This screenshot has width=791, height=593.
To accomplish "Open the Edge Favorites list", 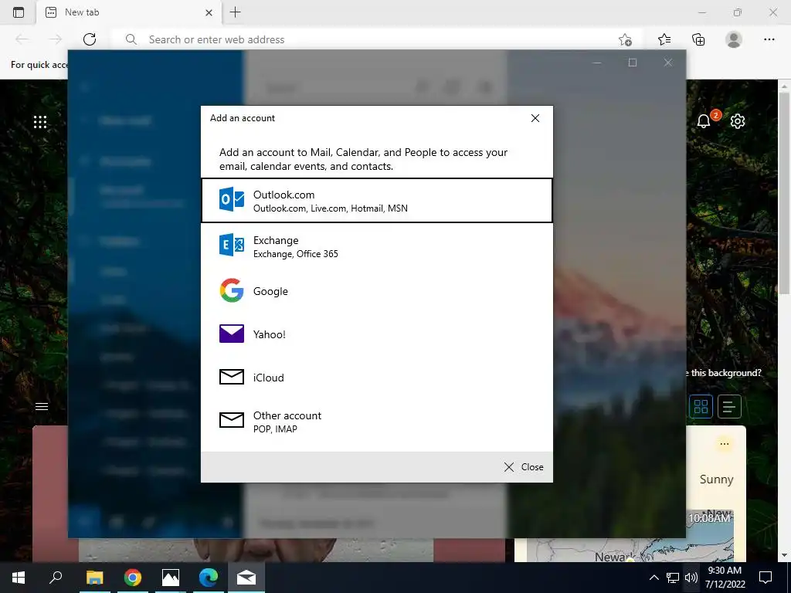I will point(664,39).
